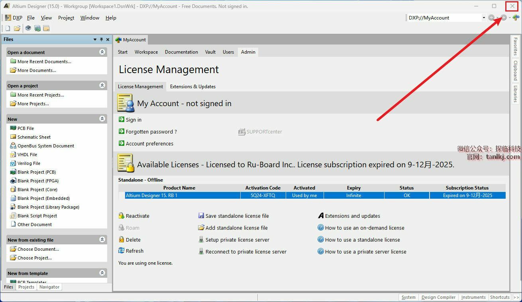Open the Window menu
Viewport: 522px width, 302px height.
pyautogui.click(x=90, y=17)
